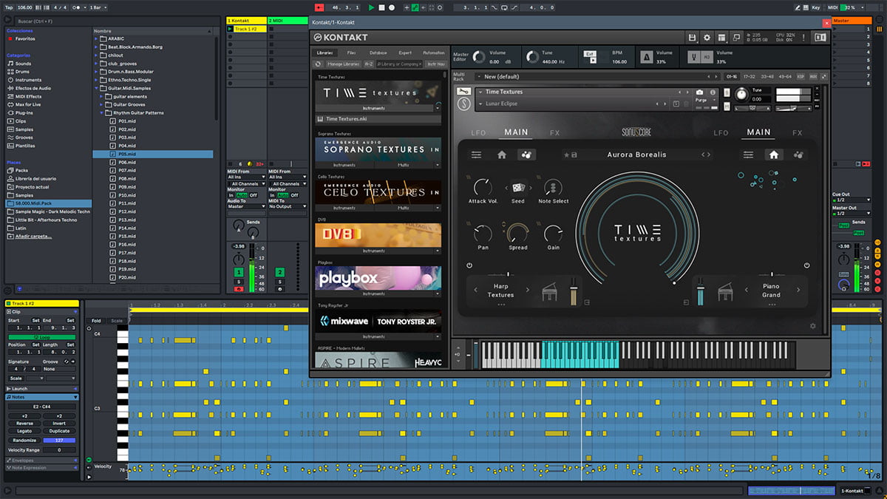Viewport: 887px width, 499px height.
Task: Favorite the Aurora Borealis preset star
Action: tap(565, 155)
